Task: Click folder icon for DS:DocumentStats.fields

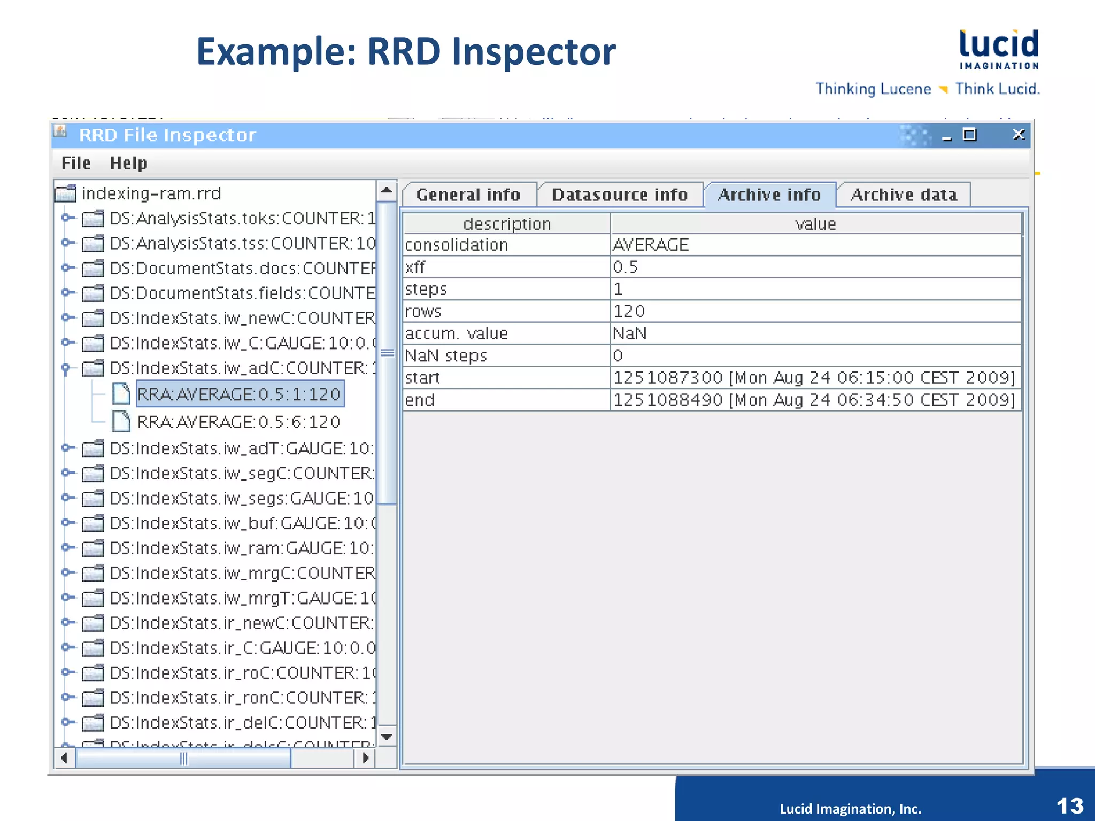Action: (x=93, y=293)
